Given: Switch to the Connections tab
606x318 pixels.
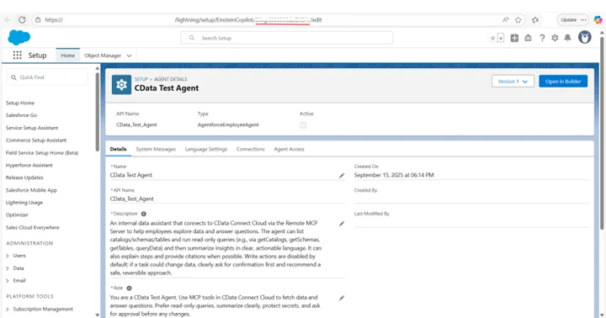Looking at the screenshot, I should 251,149.
